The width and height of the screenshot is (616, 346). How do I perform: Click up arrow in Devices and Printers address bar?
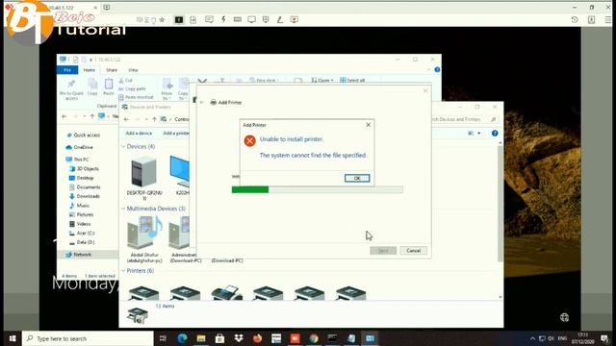point(154,119)
